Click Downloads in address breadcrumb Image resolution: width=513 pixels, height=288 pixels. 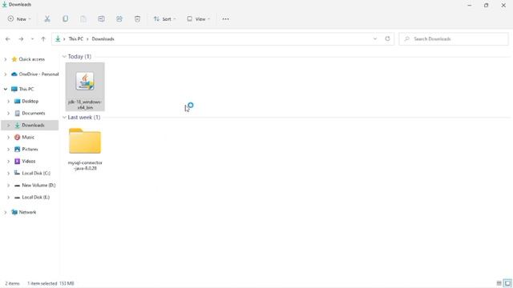[103, 39]
